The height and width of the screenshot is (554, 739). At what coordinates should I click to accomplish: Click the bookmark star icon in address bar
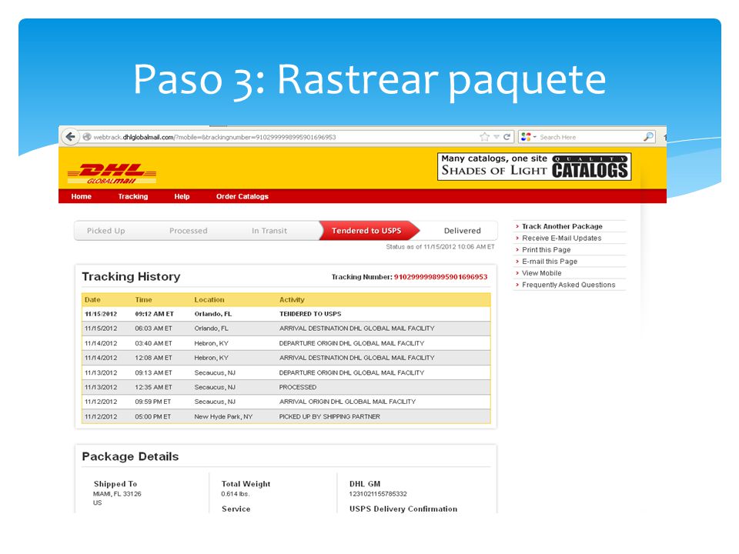[x=484, y=137]
